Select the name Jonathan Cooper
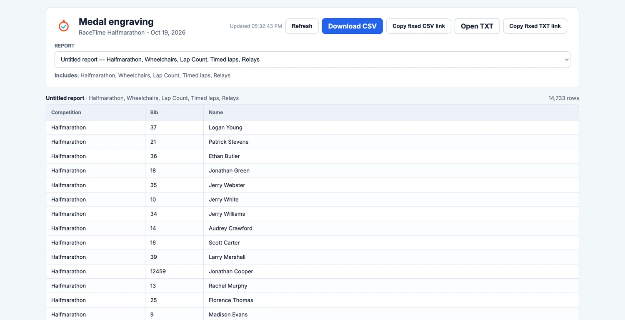Viewport: 625px width, 320px height. [231, 271]
